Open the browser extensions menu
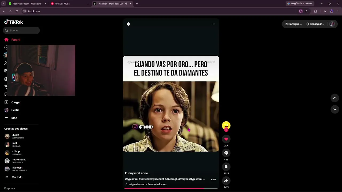 [316, 11]
